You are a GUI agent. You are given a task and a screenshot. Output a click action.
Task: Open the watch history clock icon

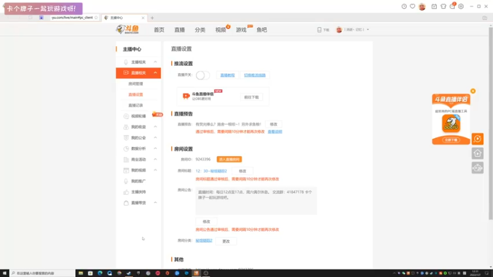404,6
